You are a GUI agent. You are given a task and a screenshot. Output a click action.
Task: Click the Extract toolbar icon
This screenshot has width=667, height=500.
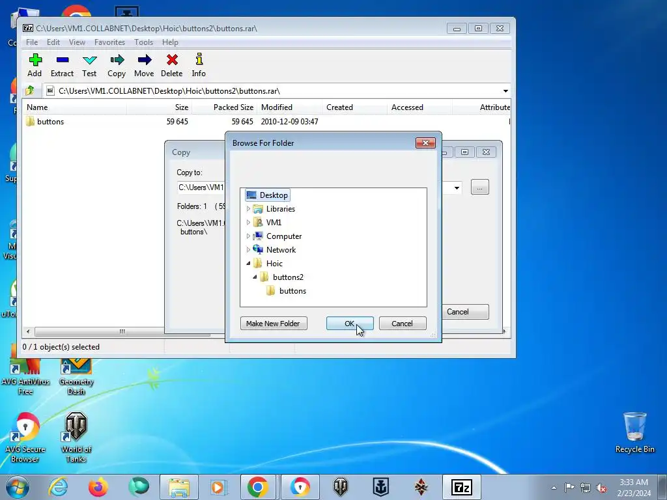(62, 60)
